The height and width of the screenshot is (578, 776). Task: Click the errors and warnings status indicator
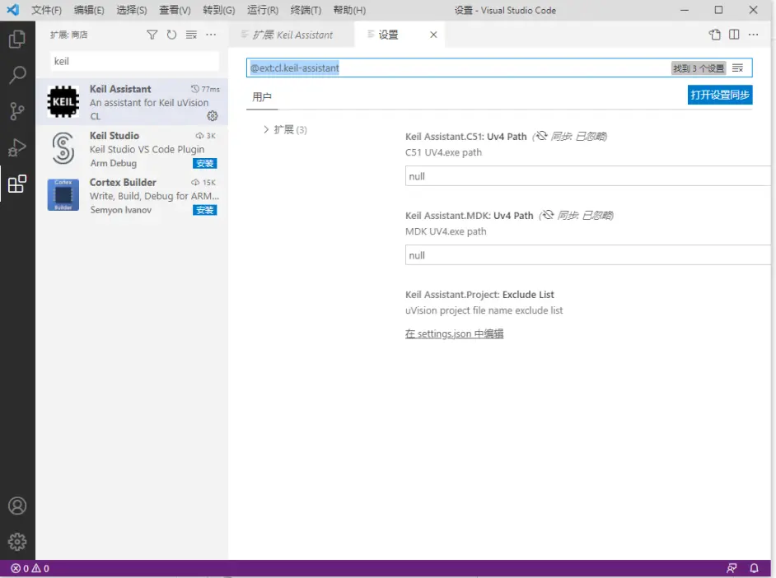[30, 569]
